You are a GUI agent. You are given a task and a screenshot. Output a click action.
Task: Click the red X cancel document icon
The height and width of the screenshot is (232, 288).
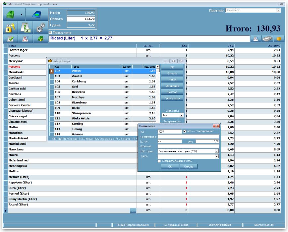pyautogui.click(x=25, y=39)
